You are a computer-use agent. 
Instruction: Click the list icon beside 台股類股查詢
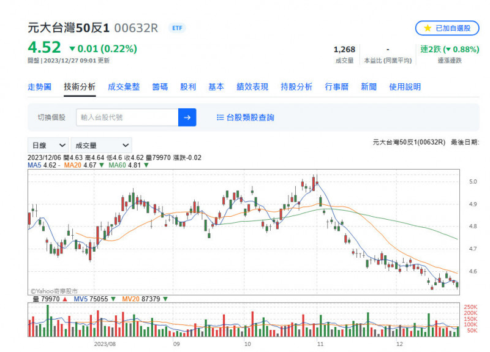click(x=221, y=118)
